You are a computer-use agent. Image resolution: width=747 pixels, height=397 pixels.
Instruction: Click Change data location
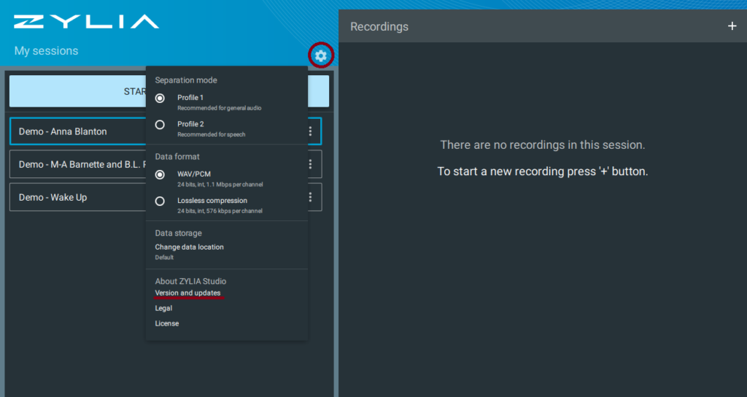[189, 247]
